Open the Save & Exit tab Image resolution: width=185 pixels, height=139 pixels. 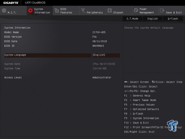point(172,11)
